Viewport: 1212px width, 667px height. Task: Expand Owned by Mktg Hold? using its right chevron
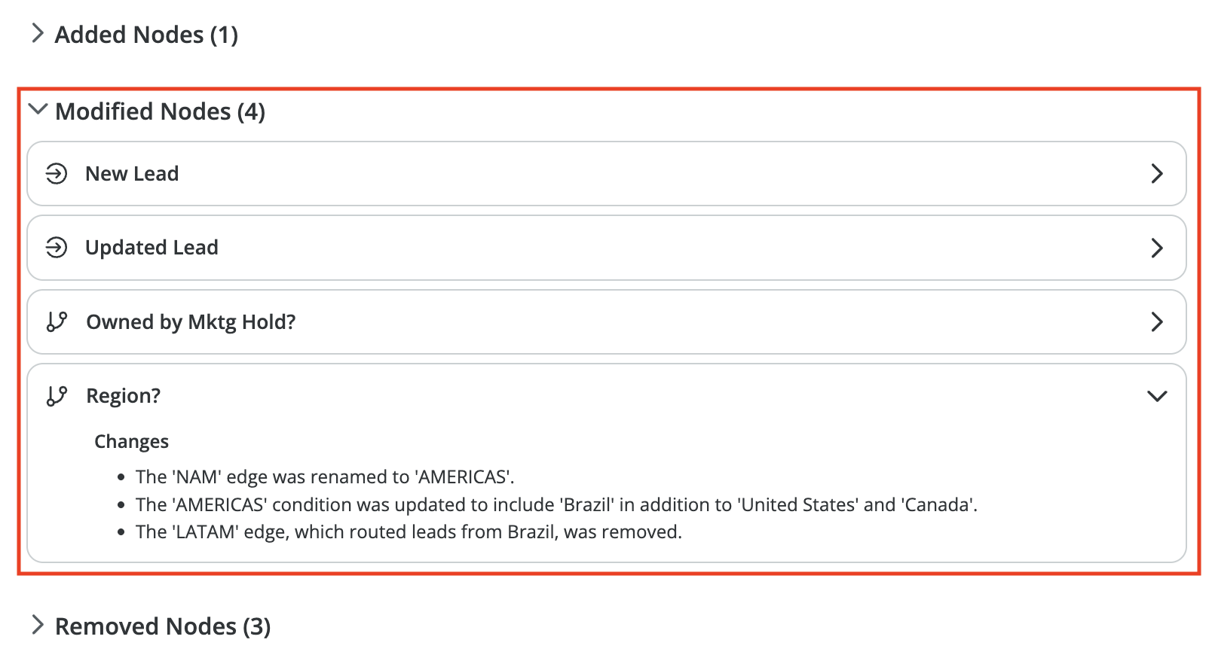[1157, 322]
